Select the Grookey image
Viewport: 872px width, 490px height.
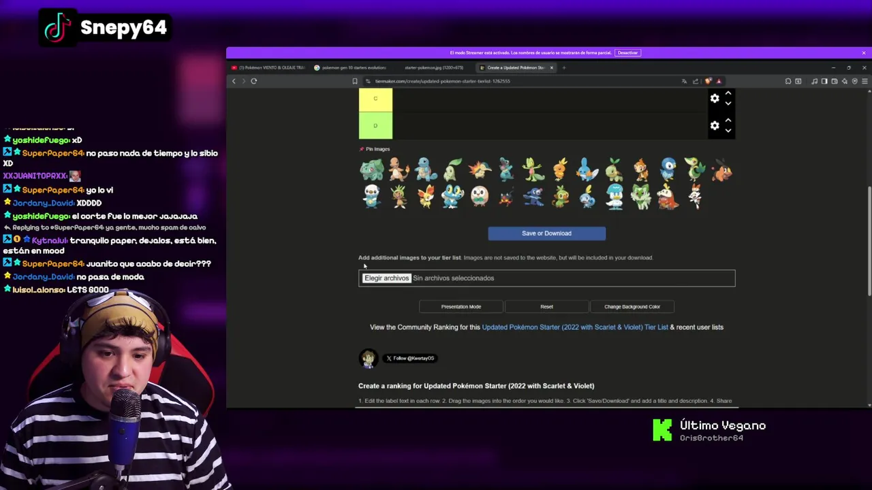(x=561, y=196)
